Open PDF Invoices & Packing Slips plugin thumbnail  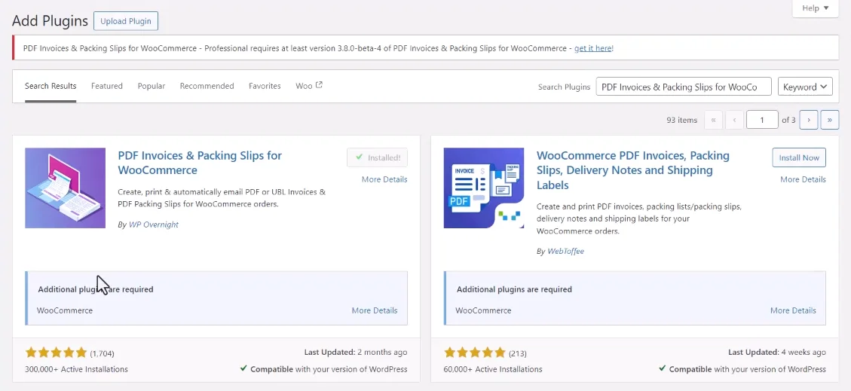point(65,188)
